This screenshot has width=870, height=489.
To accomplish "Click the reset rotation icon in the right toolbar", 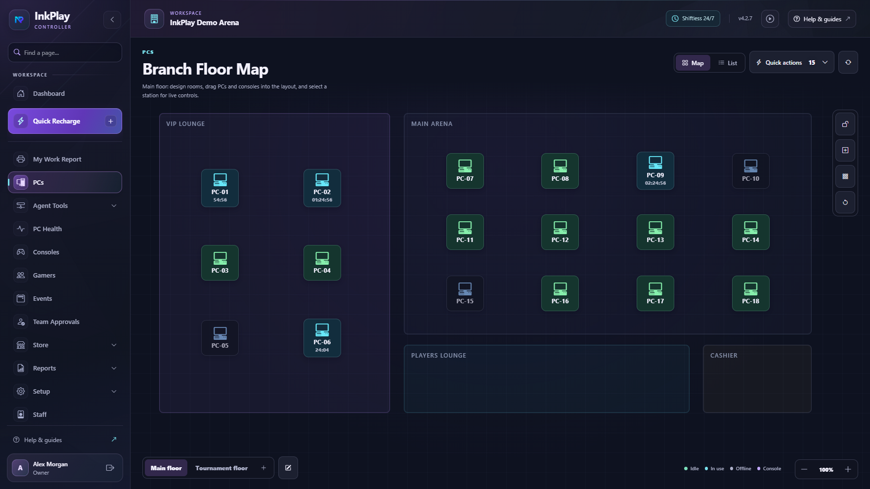I will [x=845, y=203].
